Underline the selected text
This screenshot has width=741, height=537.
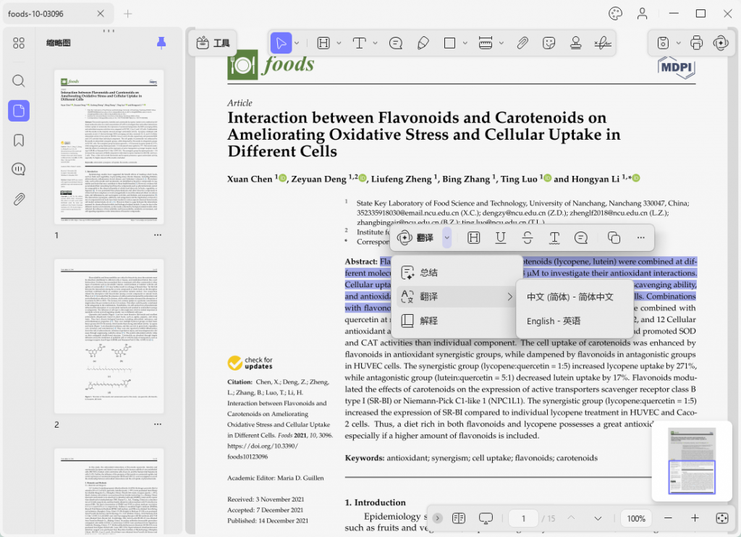(501, 238)
